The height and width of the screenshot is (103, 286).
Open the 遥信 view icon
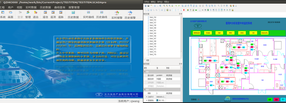[x=46, y=12]
